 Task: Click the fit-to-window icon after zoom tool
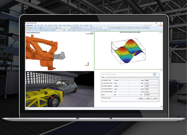click(x=78, y=28)
